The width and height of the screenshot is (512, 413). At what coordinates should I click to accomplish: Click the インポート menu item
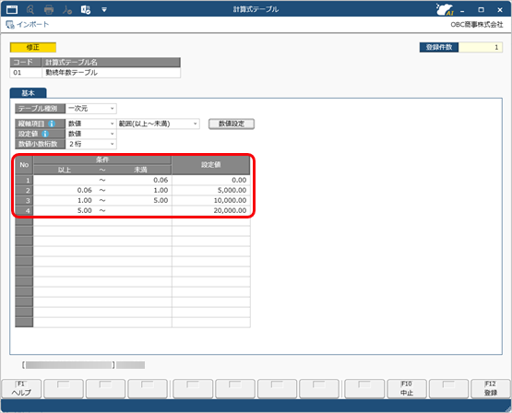28,25
